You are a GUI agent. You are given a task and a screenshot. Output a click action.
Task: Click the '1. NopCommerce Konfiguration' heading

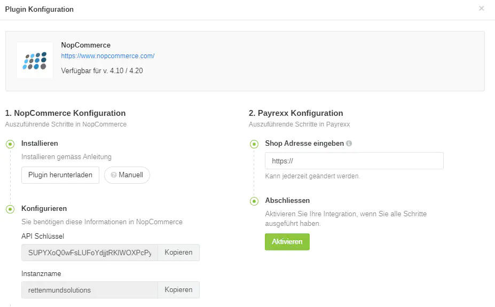click(65, 113)
